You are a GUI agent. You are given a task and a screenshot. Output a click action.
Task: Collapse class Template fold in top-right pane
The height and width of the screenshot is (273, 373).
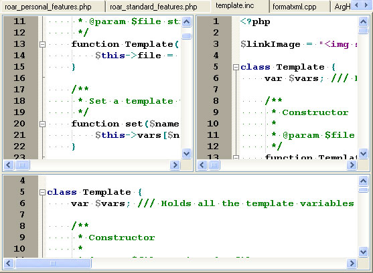[236, 67]
